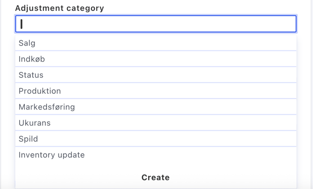Select Produktion as adjustment category
Screen dimensions: 313x189
(156, 91)
